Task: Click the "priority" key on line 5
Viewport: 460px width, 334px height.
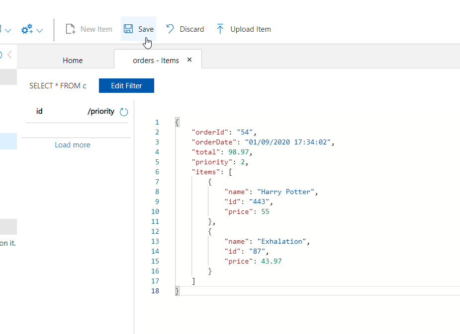Action: click(212, 162)
